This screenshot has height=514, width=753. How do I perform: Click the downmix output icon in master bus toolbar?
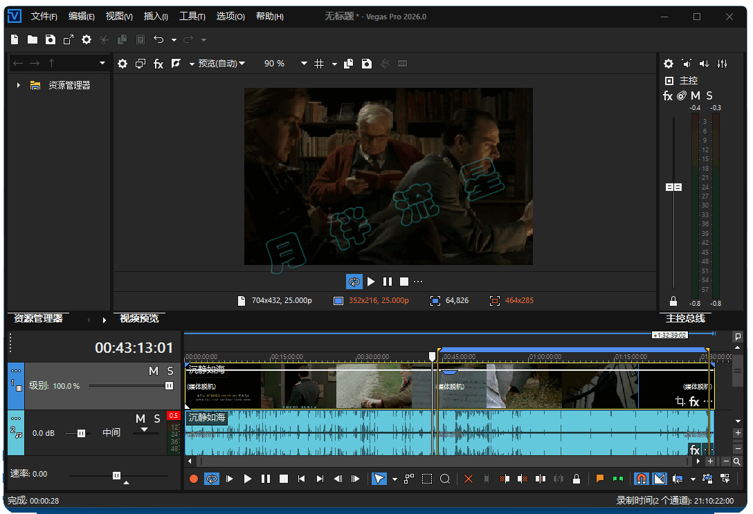click(x=704, y=64)
